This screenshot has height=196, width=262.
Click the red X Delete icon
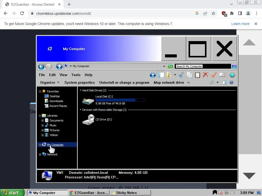205,75
